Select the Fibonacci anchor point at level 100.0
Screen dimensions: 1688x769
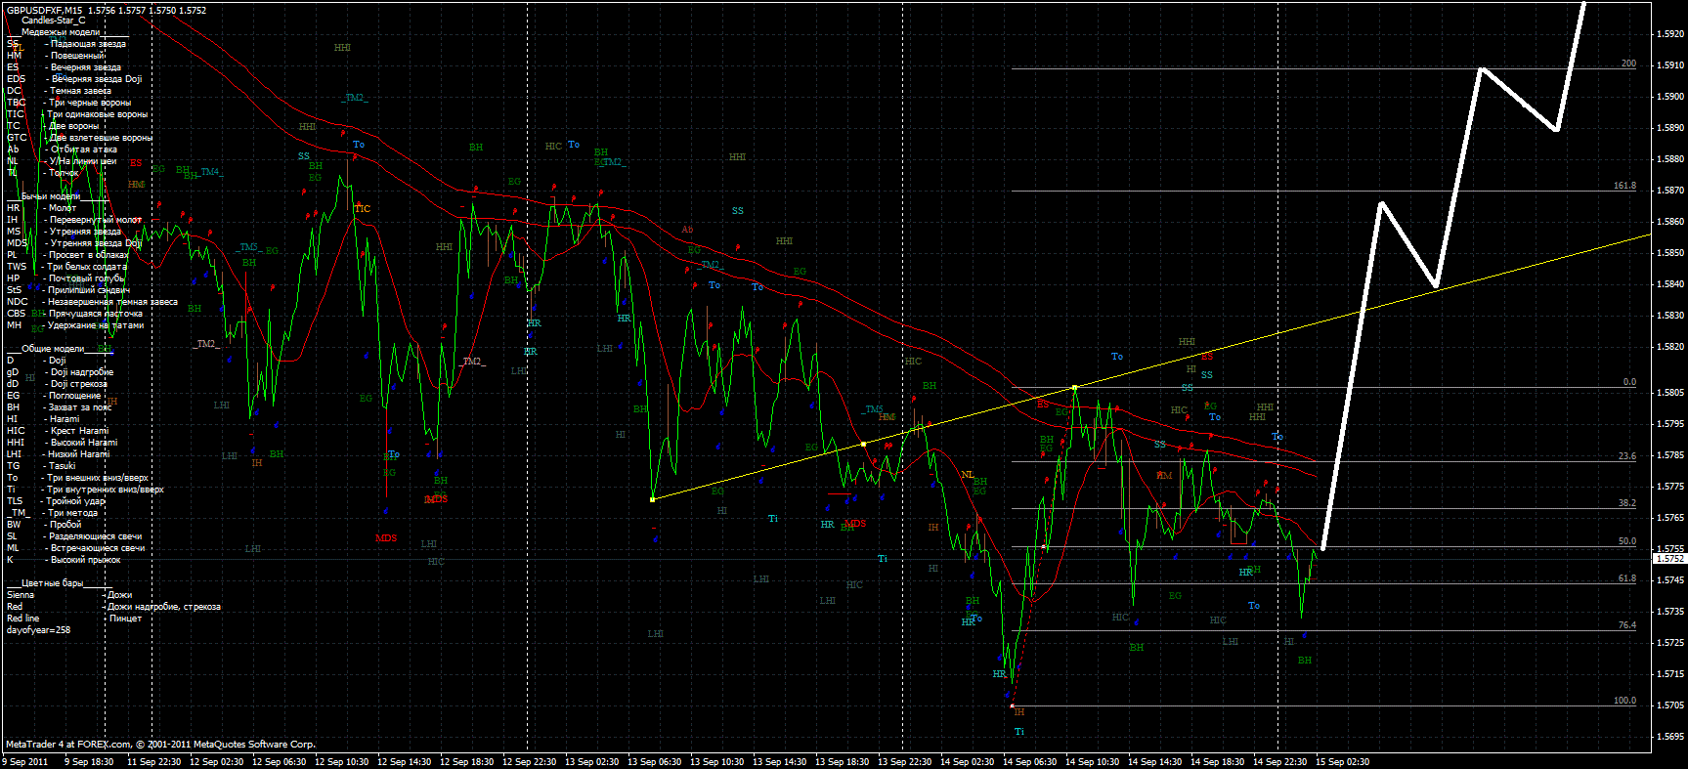point(1012,705)
